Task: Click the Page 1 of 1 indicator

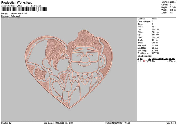Action: (x=171, y=123)
